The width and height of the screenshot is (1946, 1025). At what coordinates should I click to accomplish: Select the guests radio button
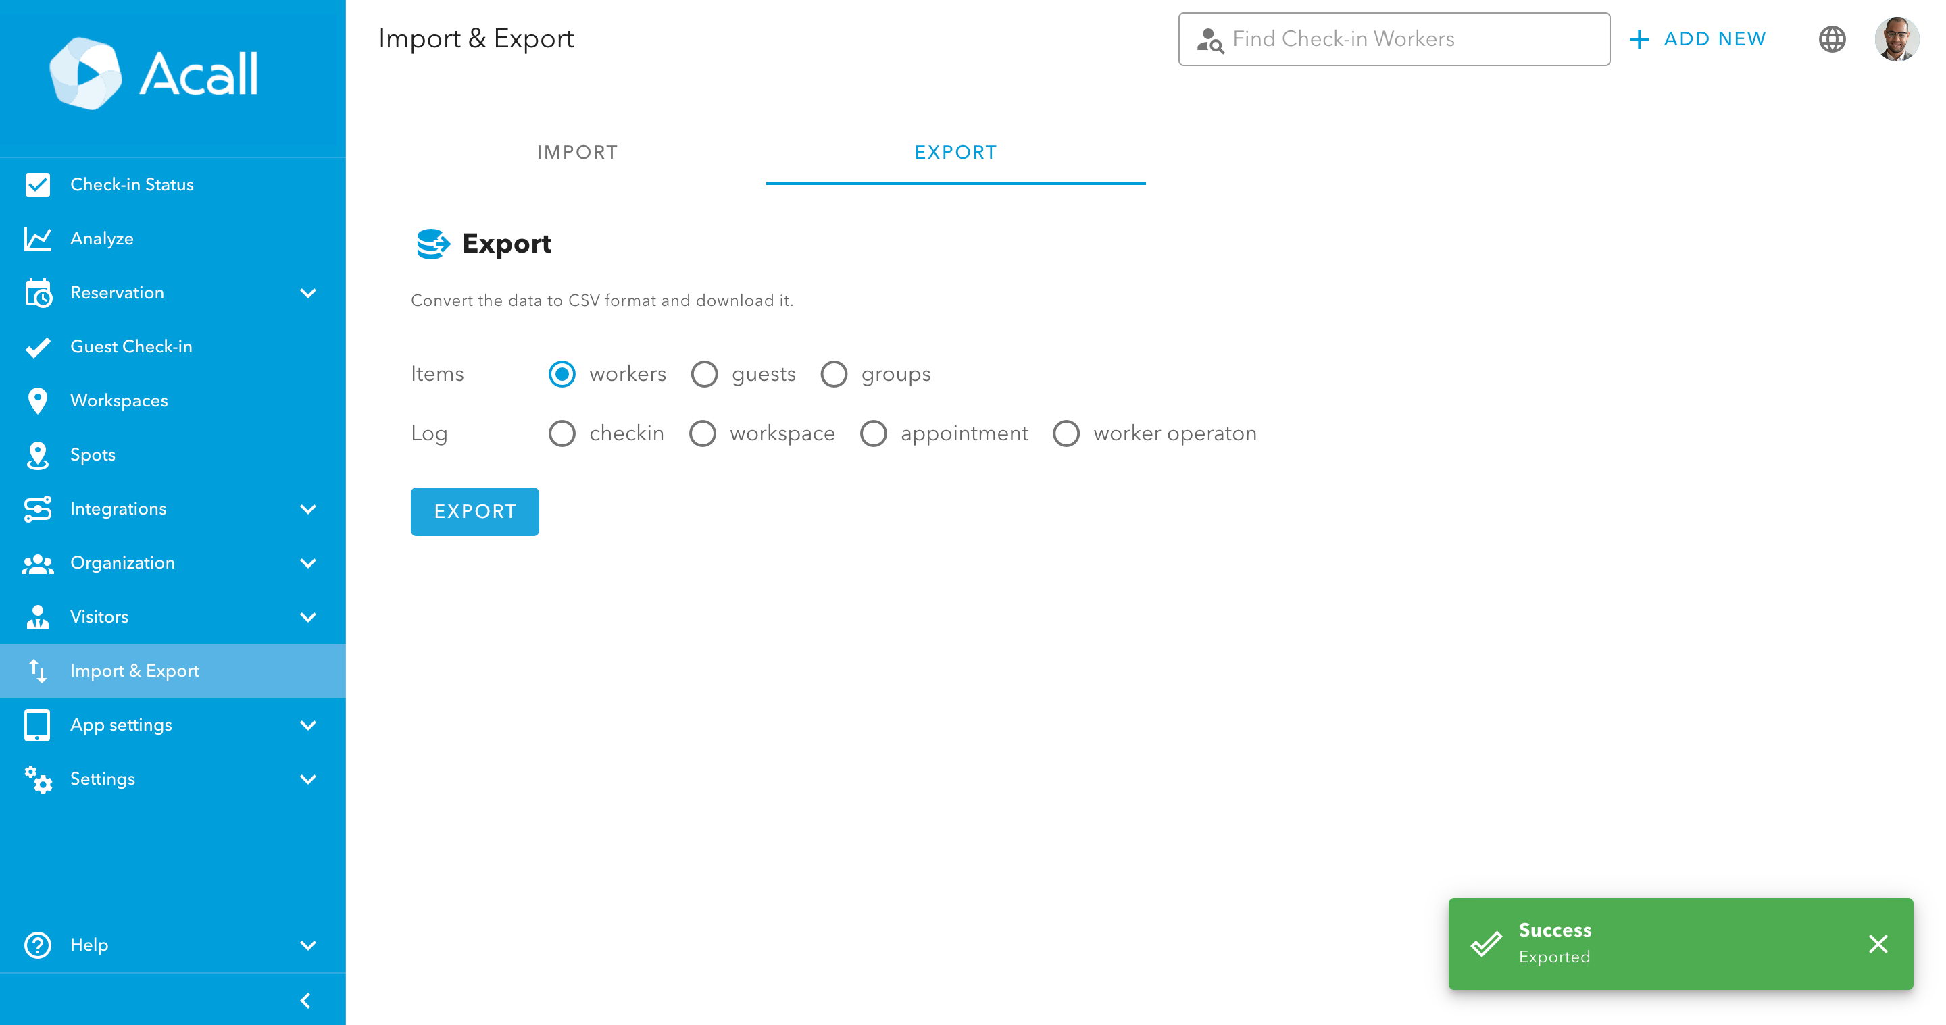click(x=704, y=374)
